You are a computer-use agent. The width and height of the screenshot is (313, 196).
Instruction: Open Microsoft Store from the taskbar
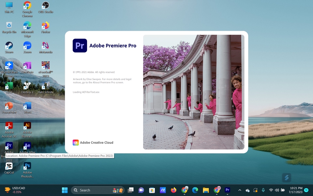[152, 190]
